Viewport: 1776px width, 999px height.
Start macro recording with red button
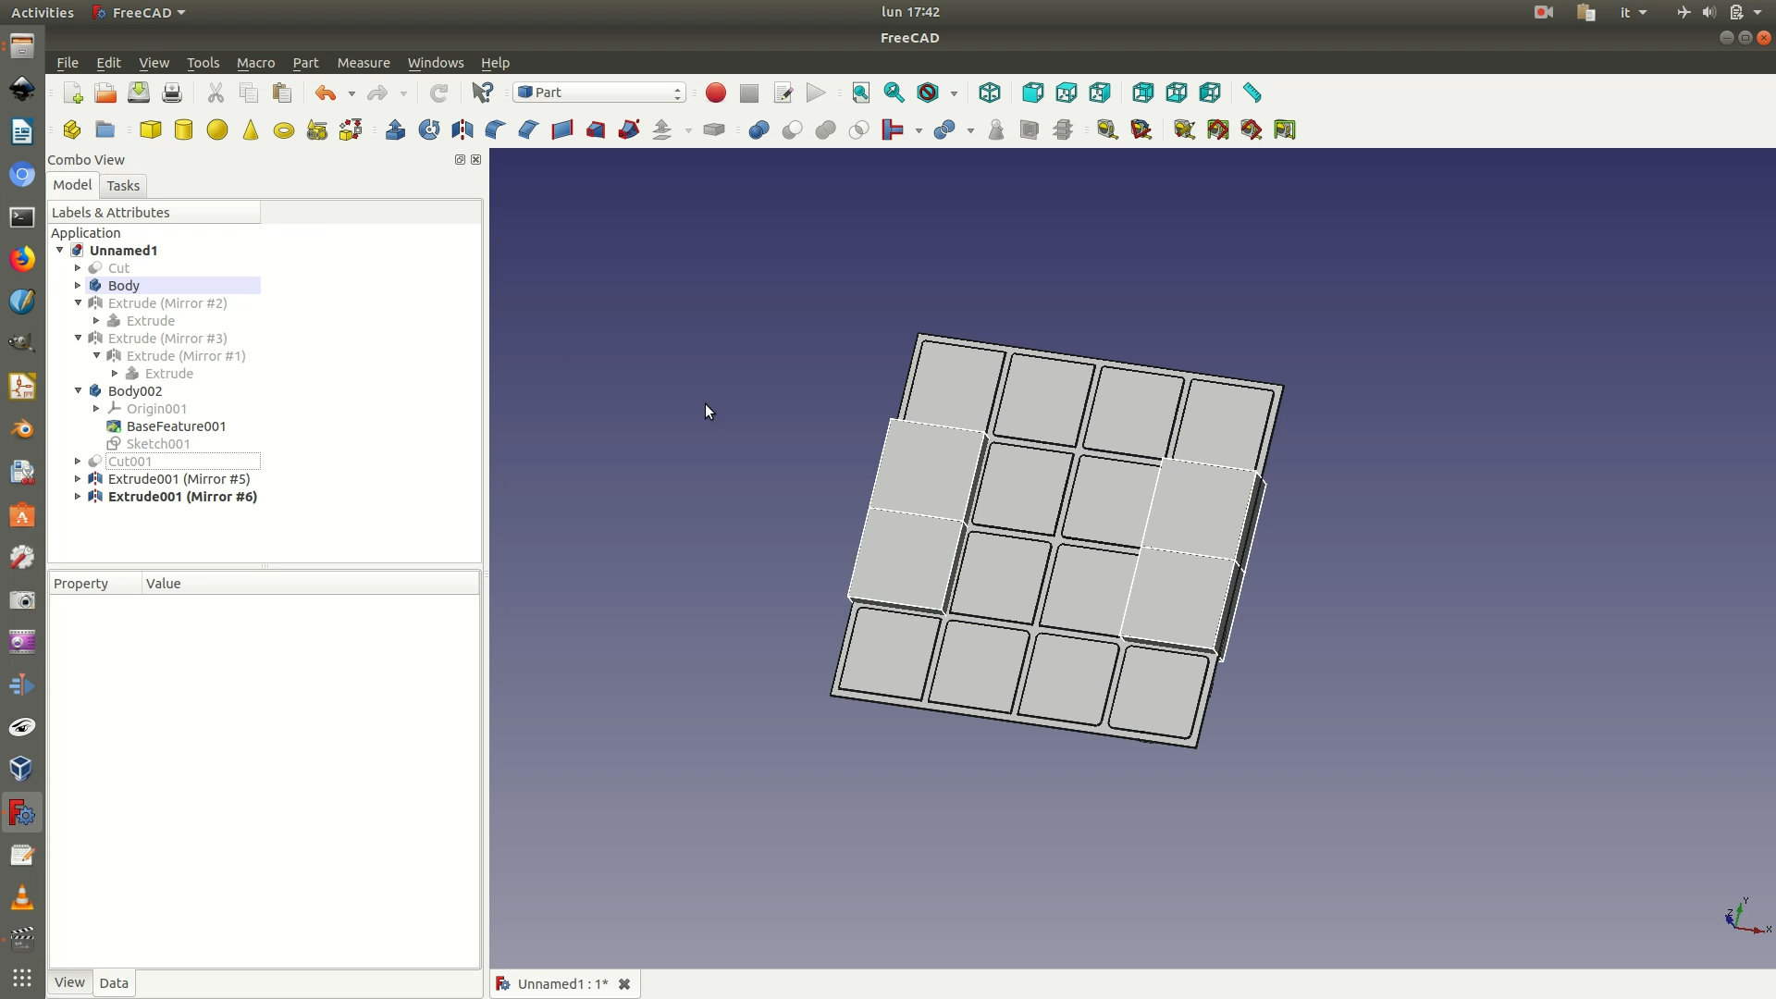click(x=715, y=92)
